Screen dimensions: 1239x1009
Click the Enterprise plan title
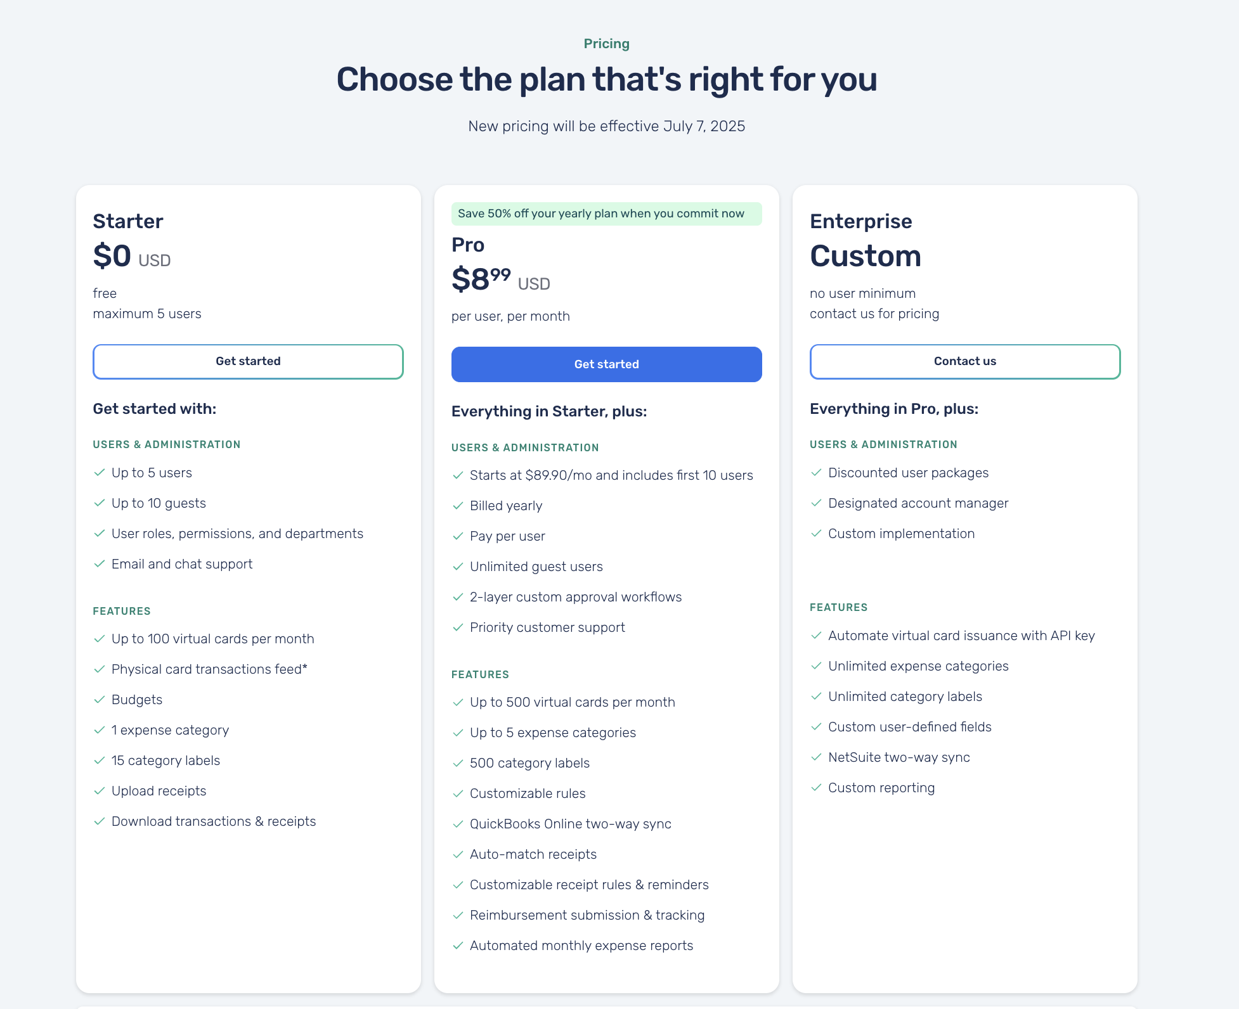point(860,221)
